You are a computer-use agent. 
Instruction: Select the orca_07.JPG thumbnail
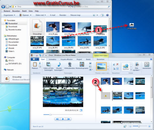click(x=37, y=41)
